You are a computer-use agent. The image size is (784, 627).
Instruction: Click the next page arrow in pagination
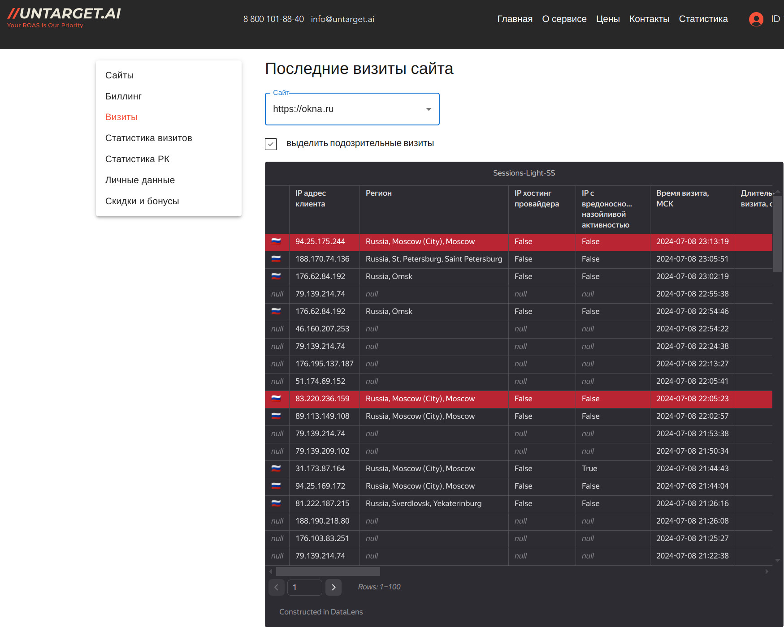(333, 587)
